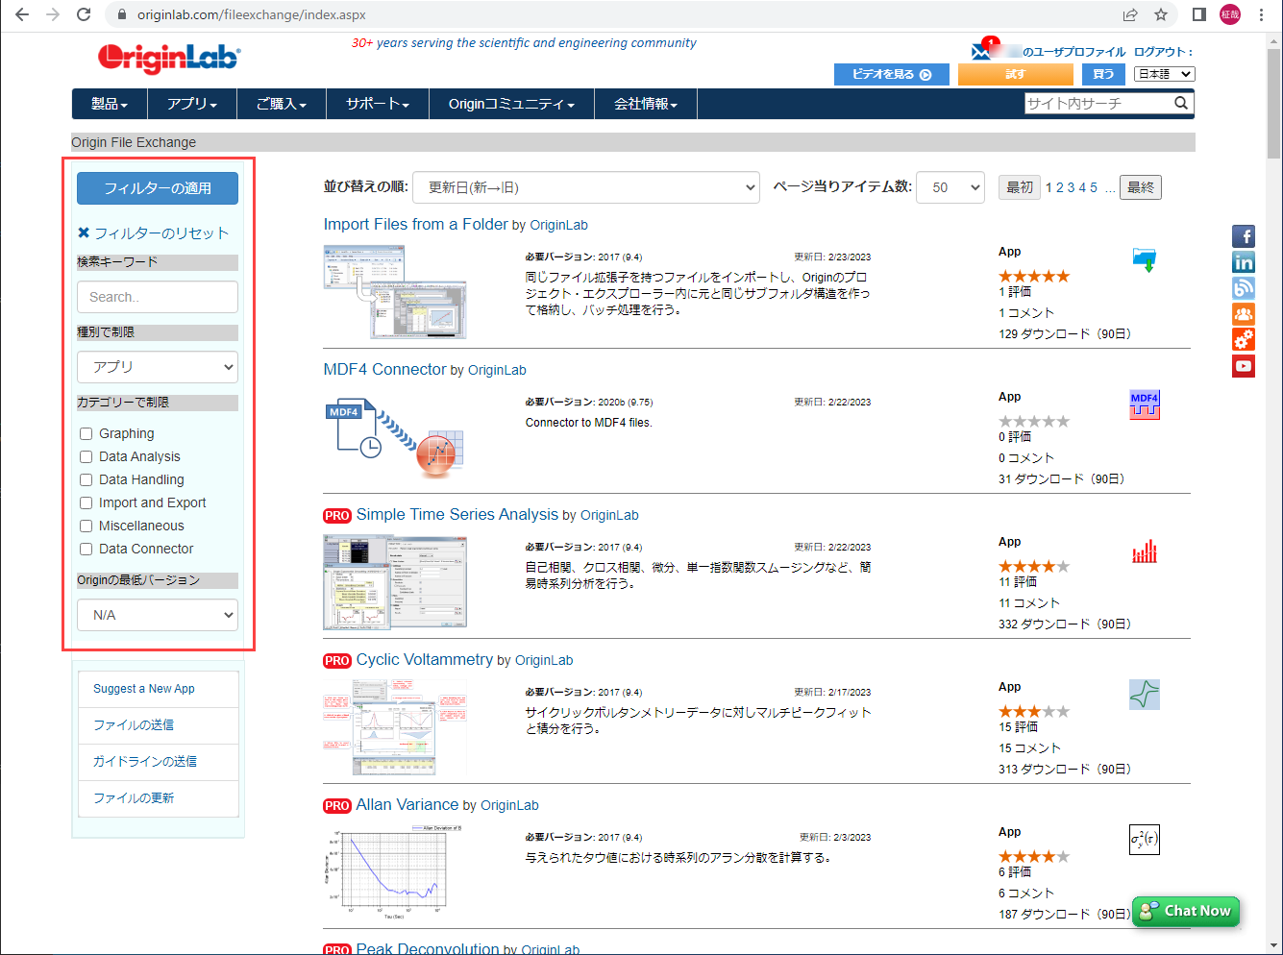The height and width of the screenshot is (955, 1283).
Task: Click the Allan Variance sigma icon
Action: [1145, 840]
